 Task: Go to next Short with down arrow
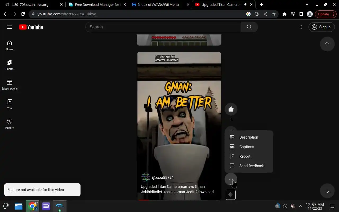tap(327, 191)
